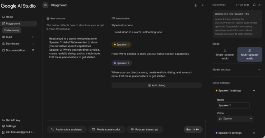Click the Get code button

[243, 5]
